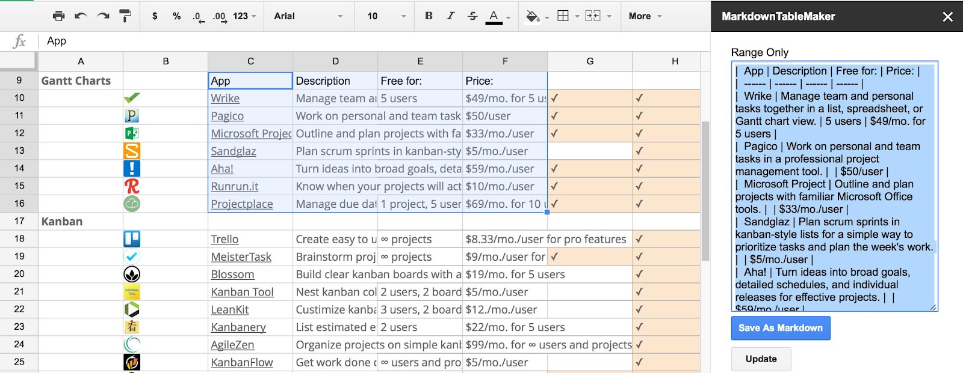Click the MeisterTask checkmark logo
This screenshot has height=373, width=963.
132,256
